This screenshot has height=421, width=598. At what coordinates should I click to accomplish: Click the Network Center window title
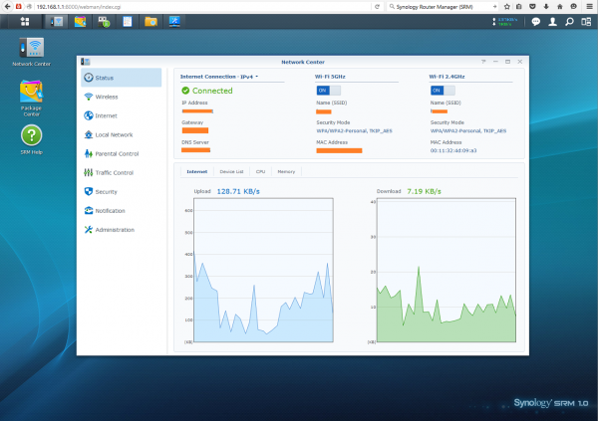click(x=303, y=62)
